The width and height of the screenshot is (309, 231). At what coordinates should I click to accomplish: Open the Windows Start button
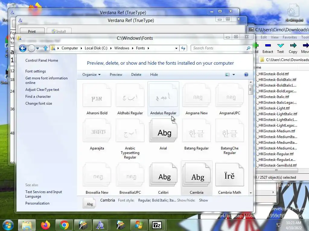click(8, 225)
